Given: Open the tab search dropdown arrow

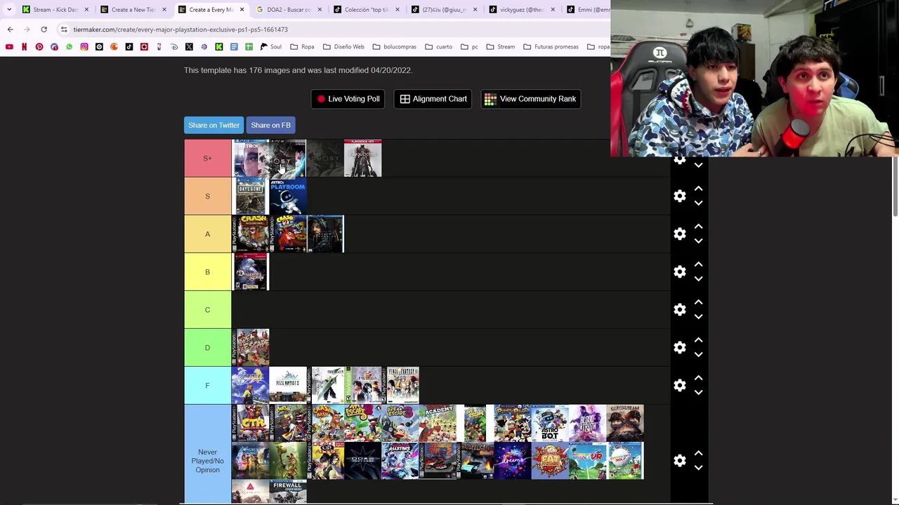Looking at the screenshot, I should click(8, 10).
